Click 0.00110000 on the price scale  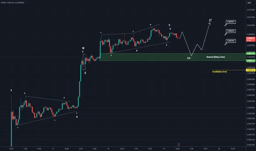(x=251, y=17)
